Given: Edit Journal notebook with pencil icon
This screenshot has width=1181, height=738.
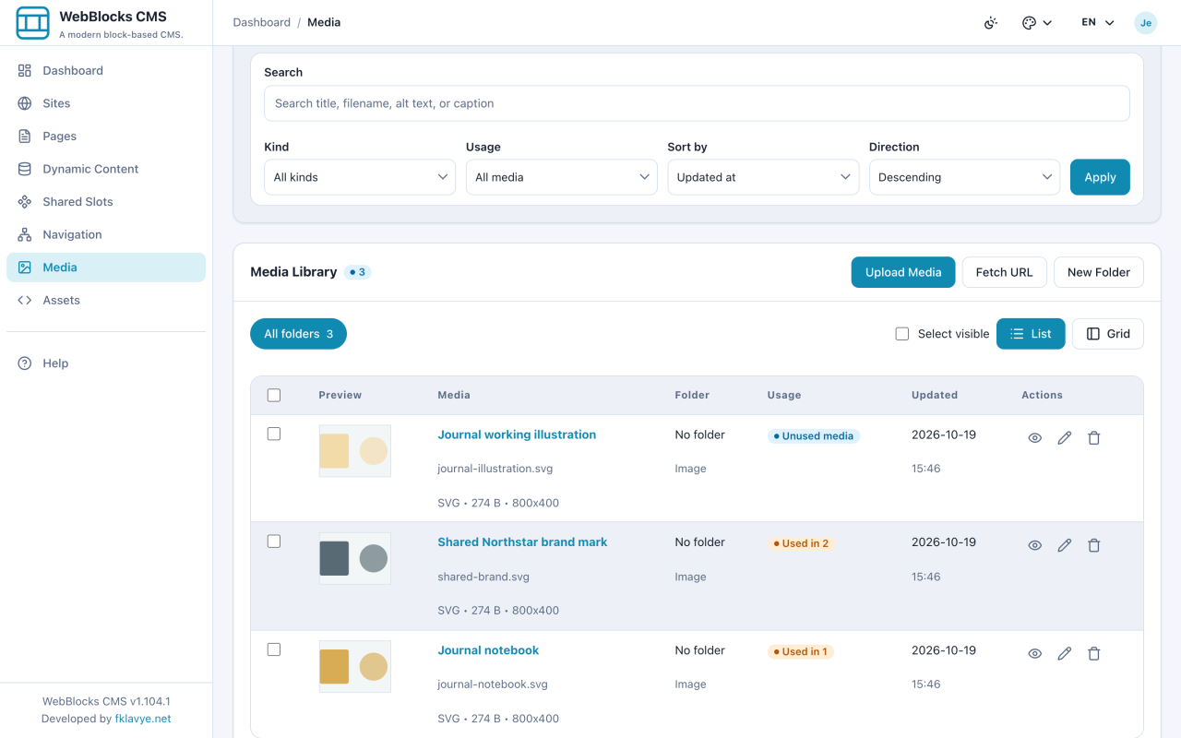Looking at the screenshot, I should pos(1065,653).
